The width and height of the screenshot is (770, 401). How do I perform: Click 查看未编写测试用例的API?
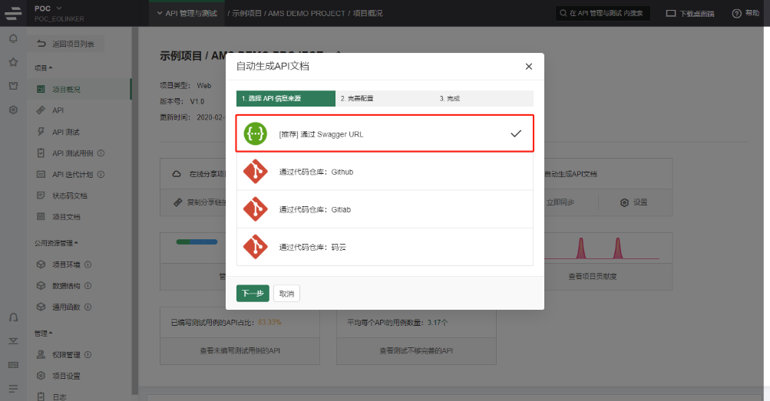pos(240,350)
